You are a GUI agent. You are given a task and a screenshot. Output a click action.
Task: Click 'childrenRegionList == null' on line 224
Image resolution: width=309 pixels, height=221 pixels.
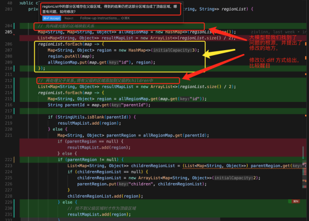(x=109, y=171)
